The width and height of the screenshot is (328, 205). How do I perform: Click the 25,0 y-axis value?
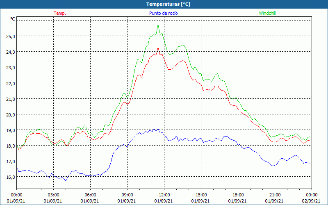coord(11,36)
